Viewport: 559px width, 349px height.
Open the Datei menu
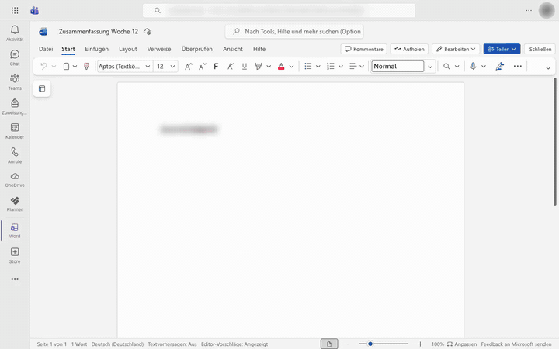46,49
